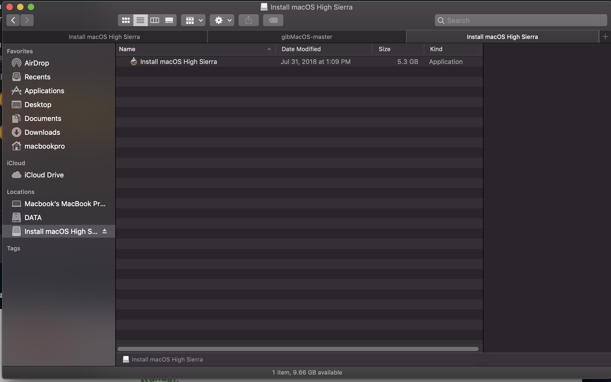This screenshot has width=611, height=382.
Task: Click the Locations section header
Action: pyautogui.click(x=21, y=192)
